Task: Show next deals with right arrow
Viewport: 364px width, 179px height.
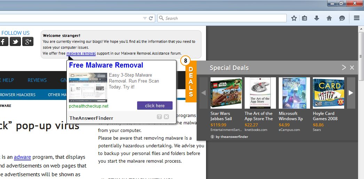Action: (x=351, y=93)
